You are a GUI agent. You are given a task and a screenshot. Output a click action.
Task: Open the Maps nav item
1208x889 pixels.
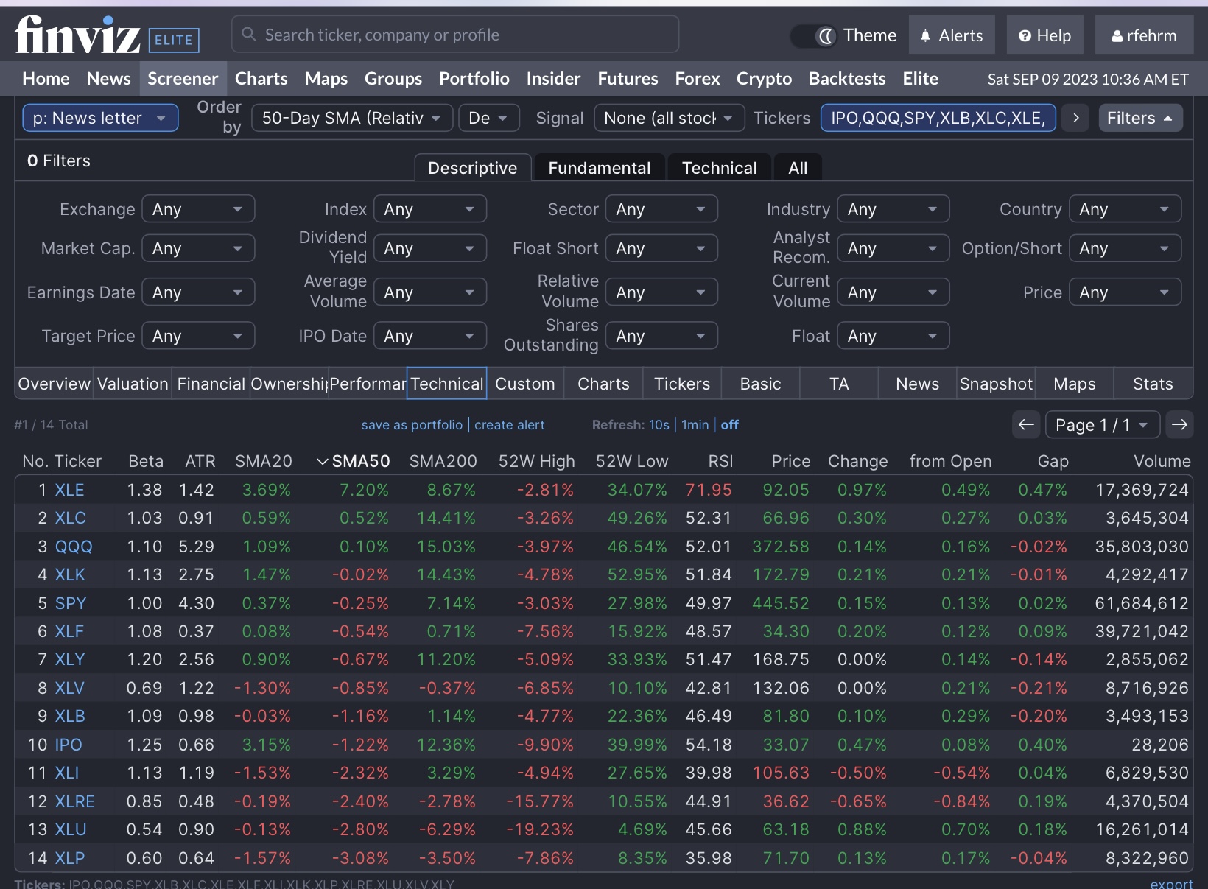326,79
